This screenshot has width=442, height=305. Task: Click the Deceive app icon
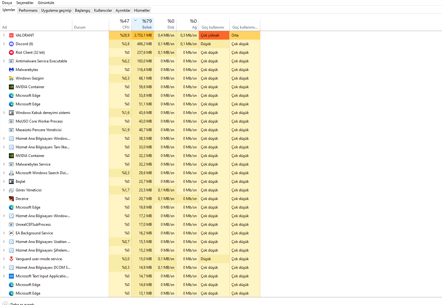click(x=11, y=199)
